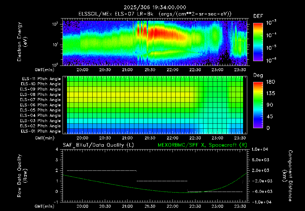The image size is (305, 211).
Task: Click the Raw Data Quality (Raw) axis label
Action: (x=22, y=176)
